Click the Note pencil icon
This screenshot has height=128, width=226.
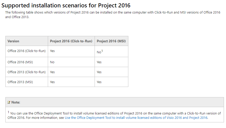tap(9, 102)
